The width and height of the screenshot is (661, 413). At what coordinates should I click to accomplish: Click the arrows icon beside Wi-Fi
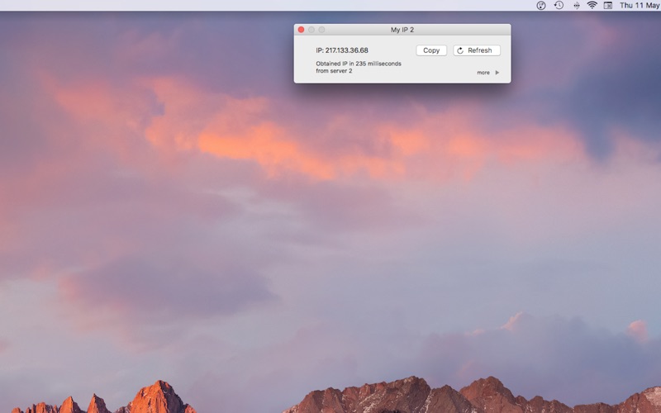click(575, 5)
